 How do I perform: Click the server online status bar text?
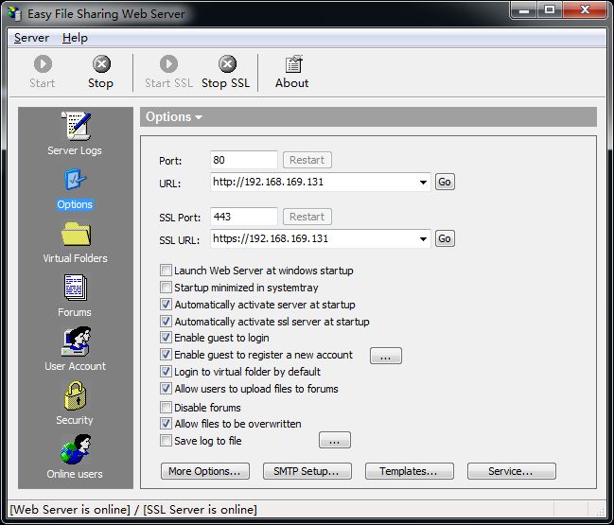tap(133, 509)
